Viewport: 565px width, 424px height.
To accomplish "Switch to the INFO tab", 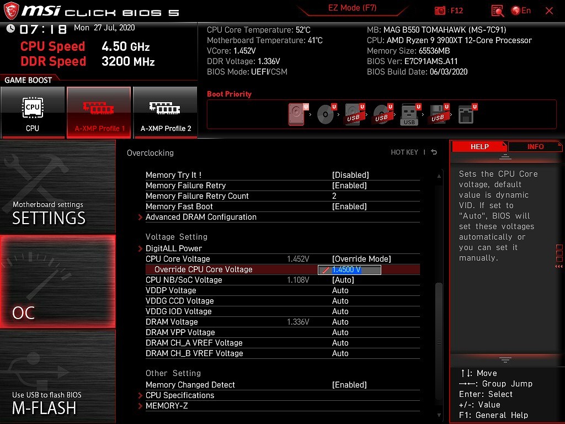I will 535,147.
